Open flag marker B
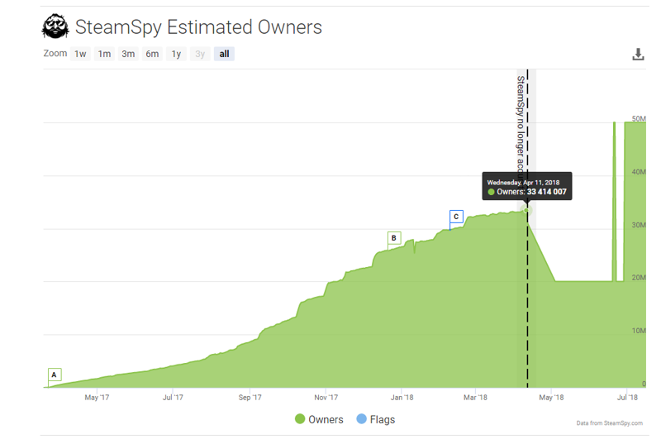The width and height of the screenshot is (661, 444). (x=394, y=238)
